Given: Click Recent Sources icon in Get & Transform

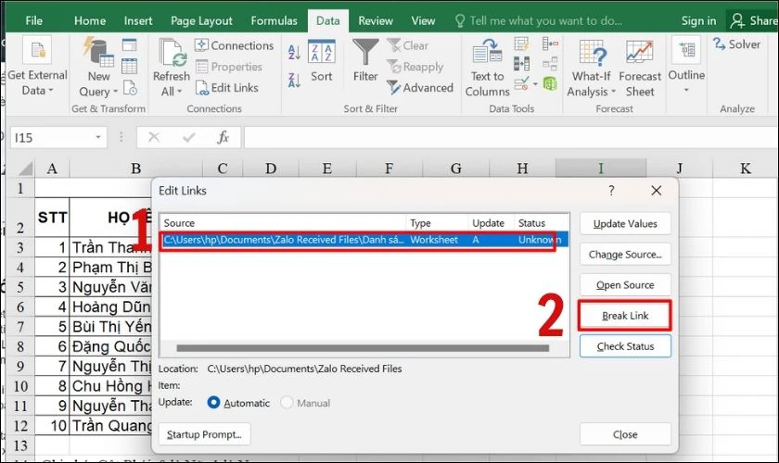Looking at the screenshot, I should tap(130, 88).
